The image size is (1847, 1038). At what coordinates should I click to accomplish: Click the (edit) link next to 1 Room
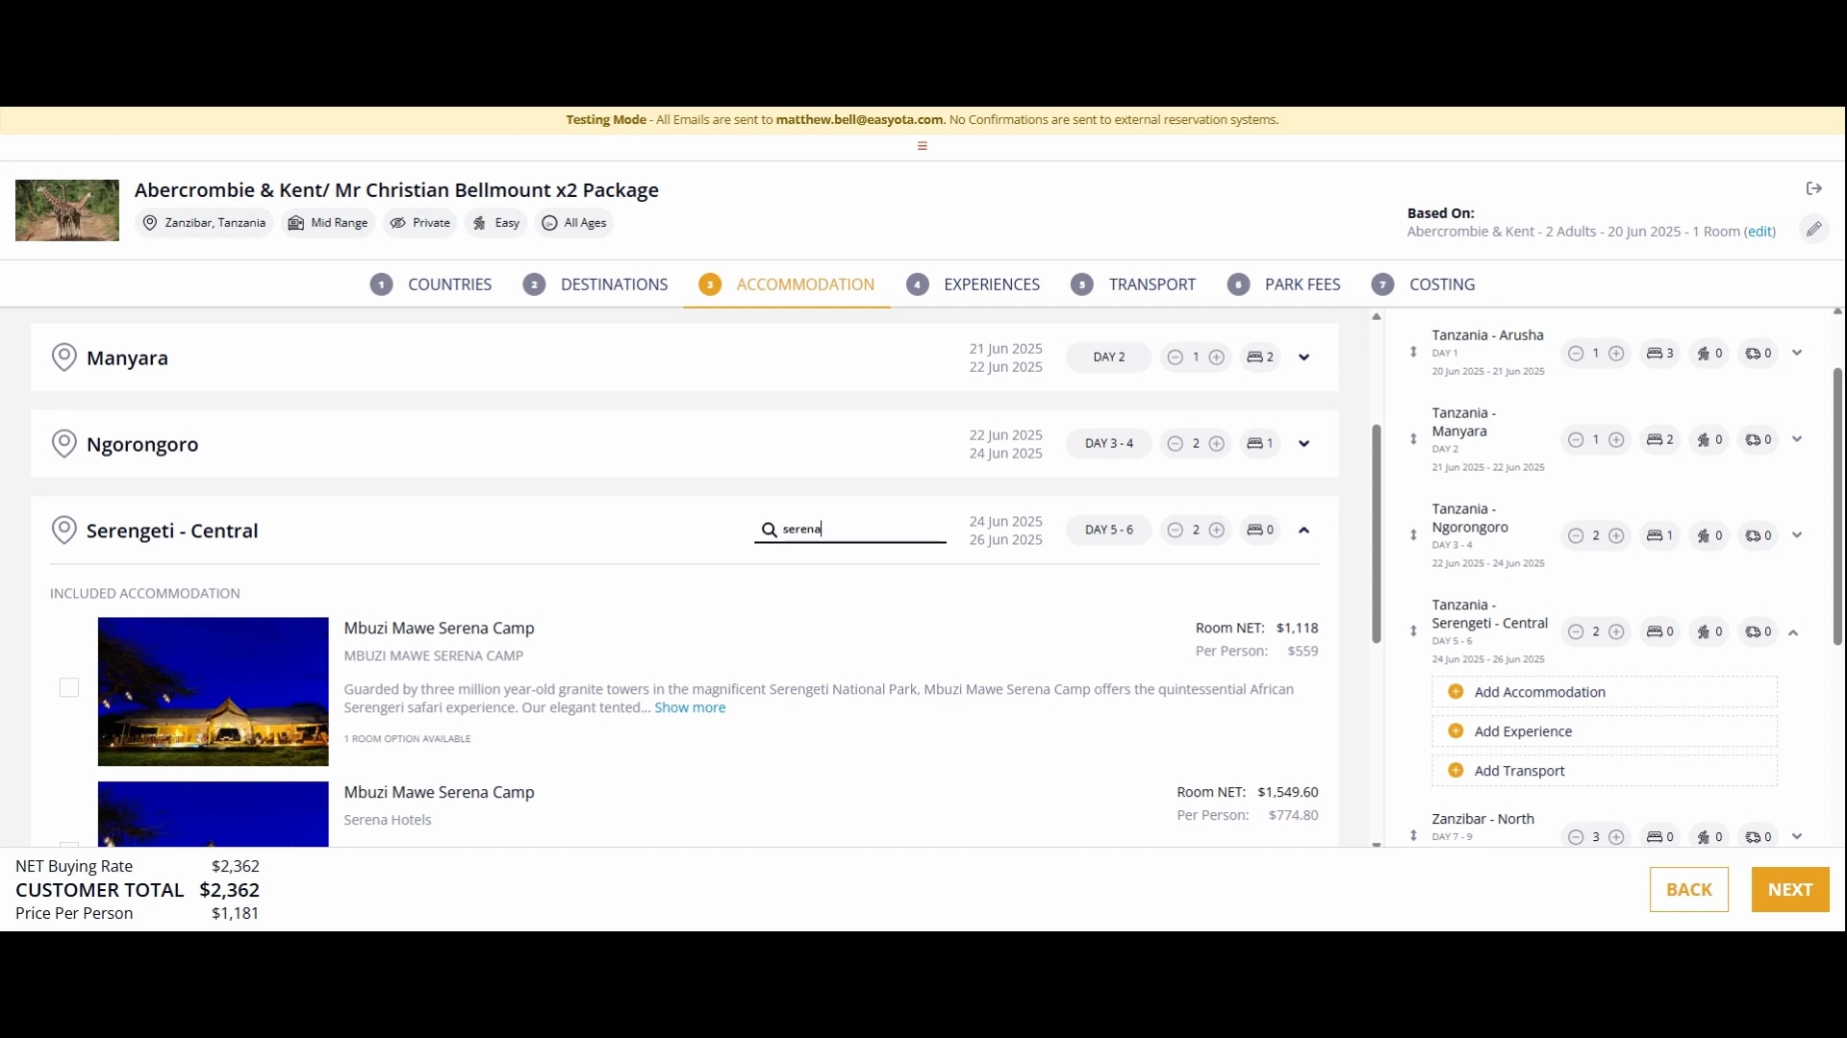click(x=1760, y=232)
